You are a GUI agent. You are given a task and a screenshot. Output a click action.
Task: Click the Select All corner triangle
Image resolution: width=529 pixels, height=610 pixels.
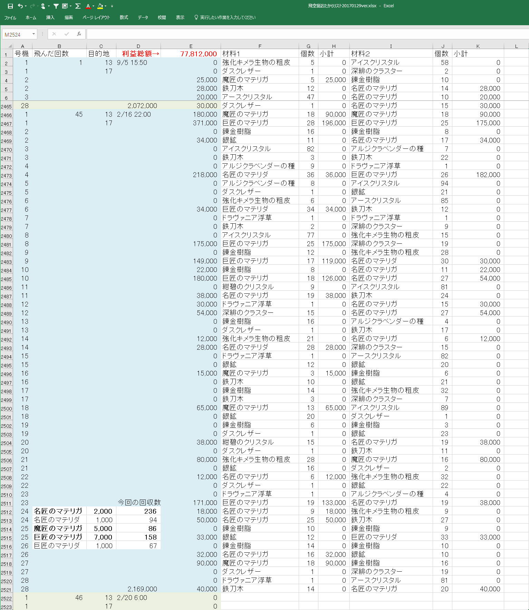coord(10,46)
